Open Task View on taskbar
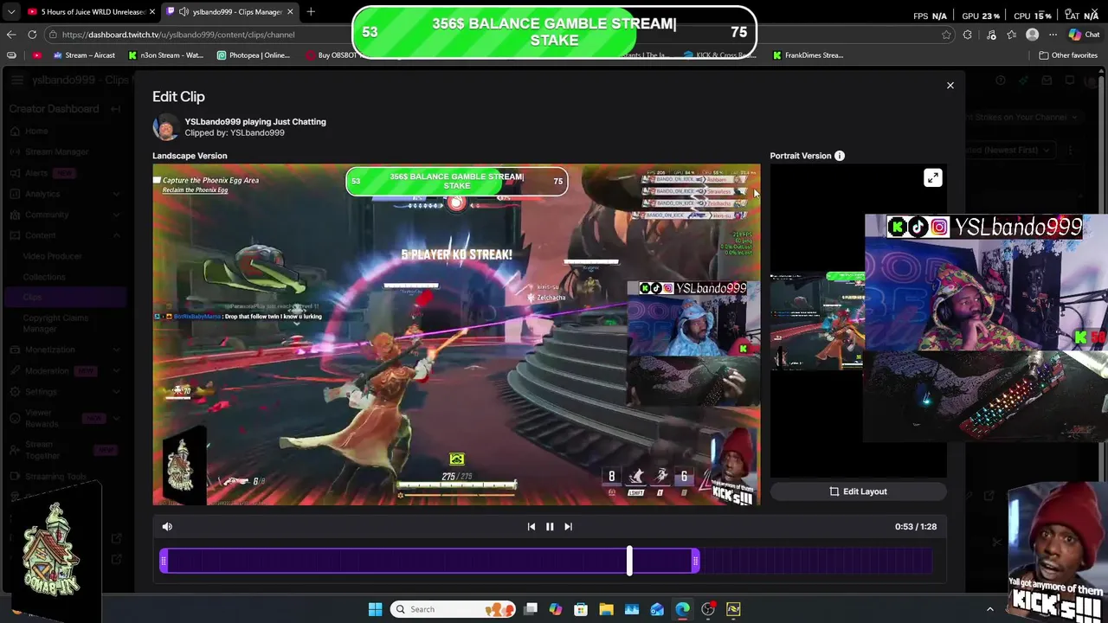 [531, 609]
